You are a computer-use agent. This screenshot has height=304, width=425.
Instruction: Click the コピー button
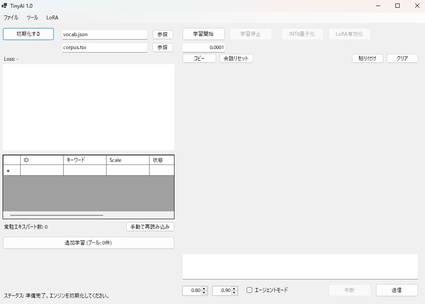coord(199,59)
